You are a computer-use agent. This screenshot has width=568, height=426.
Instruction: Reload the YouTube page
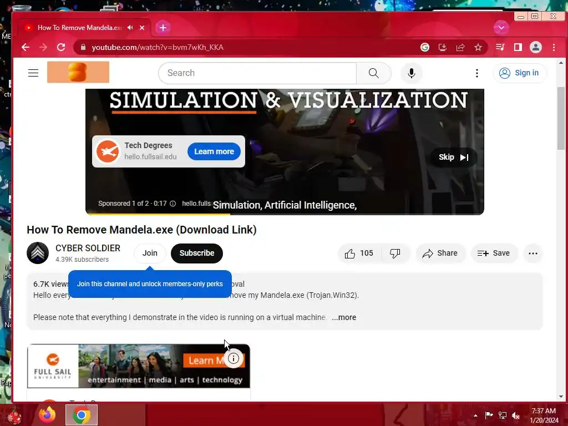click(61, 48)
